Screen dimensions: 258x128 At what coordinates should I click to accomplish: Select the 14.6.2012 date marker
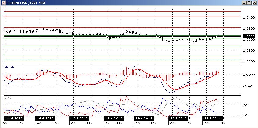point(45,118)
